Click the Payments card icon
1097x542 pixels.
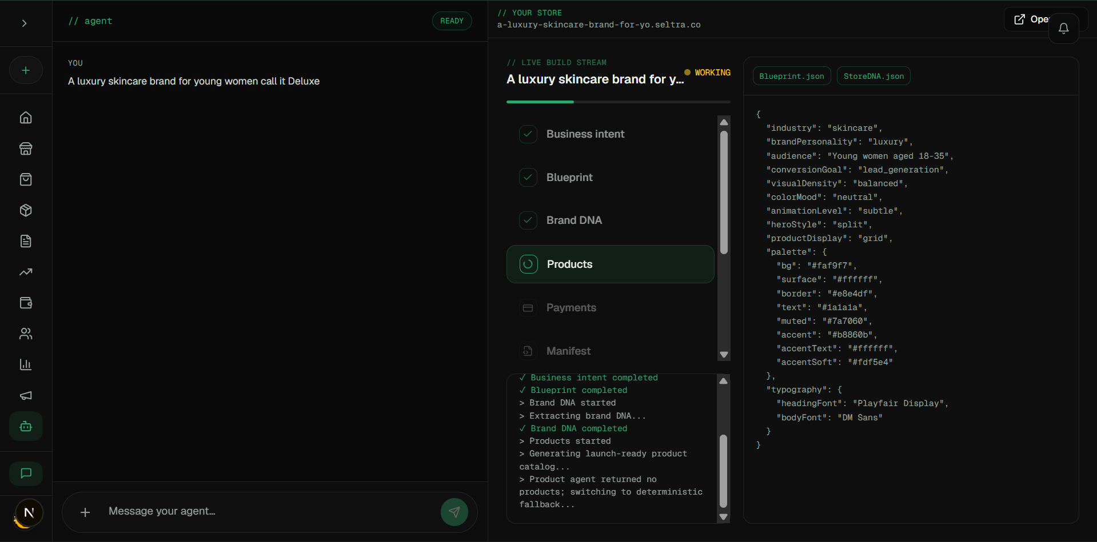pos(528,308)
